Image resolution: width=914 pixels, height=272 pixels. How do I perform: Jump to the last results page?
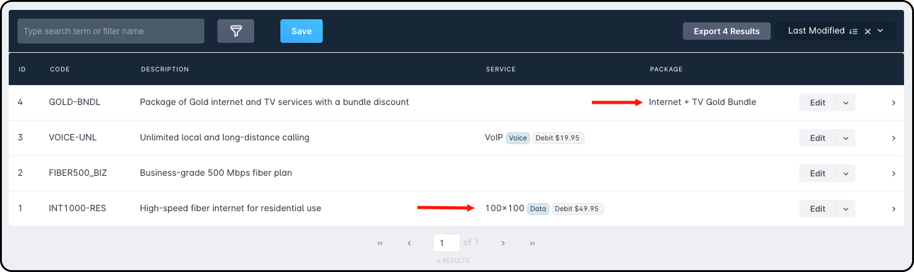coord(532,243)
